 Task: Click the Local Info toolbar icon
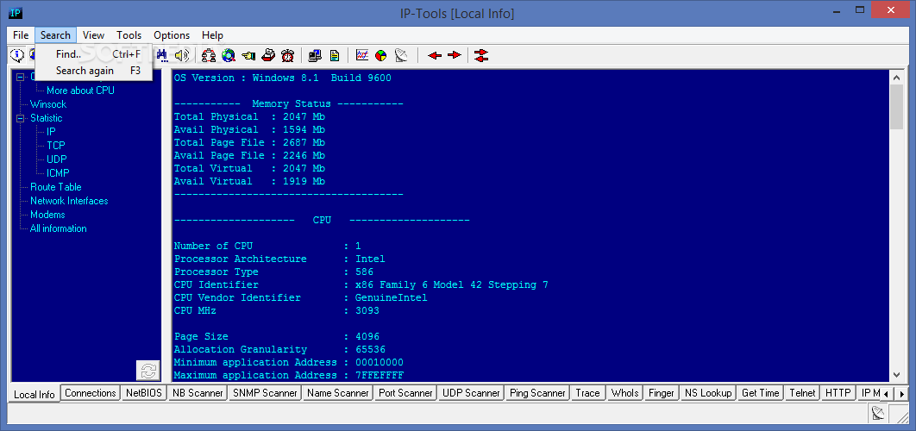click(x=17, y=55)
